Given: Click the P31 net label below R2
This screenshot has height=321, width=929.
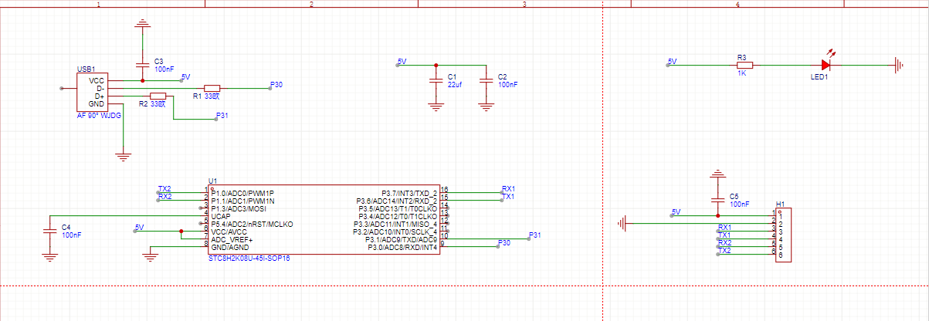Looking at the screenshot, I should coord(222,116).
